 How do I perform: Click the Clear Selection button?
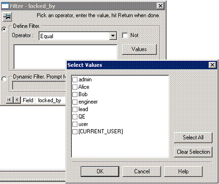coord(193,152)
